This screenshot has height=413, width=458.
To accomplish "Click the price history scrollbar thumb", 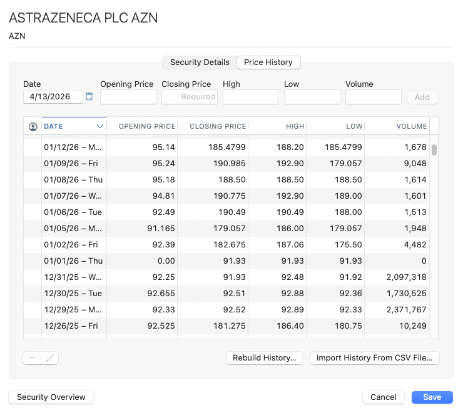I will (434, 150).
